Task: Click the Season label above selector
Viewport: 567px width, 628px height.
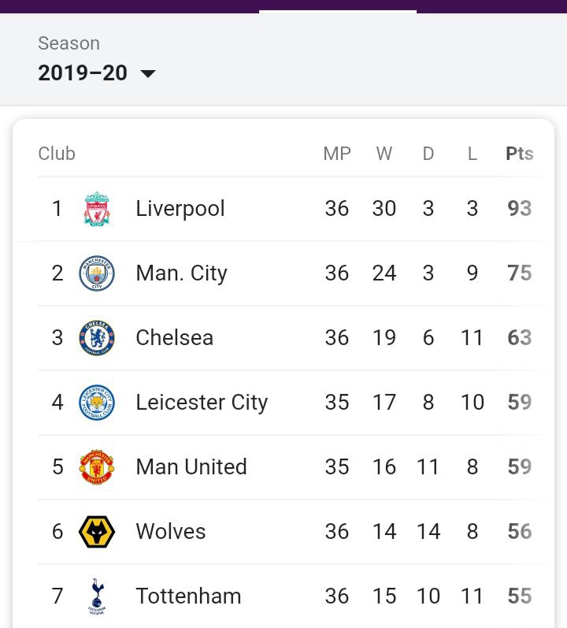Action: coord(69,43)
